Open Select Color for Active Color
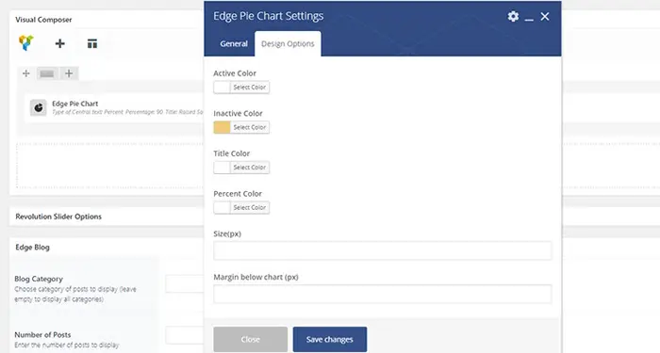Screen dimensions: 660x353 click(x=250, y=88)
